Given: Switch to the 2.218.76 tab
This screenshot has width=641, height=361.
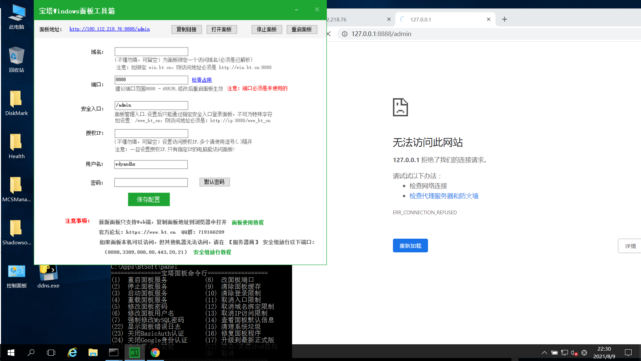Looking at the screenshot, I should (360, 19).
